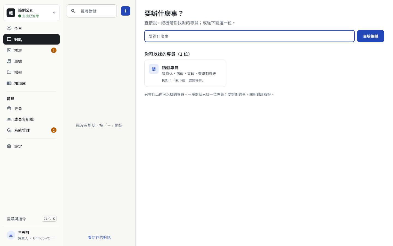This screenshot has width=393, height=246.
Task: Click the magnifier icon in the search box
Action: (73, 11)
